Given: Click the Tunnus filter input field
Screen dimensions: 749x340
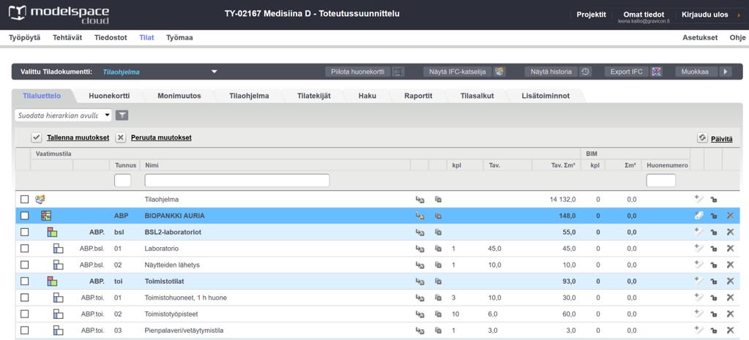Looking at the screenshot, I should tap(123, 181).
